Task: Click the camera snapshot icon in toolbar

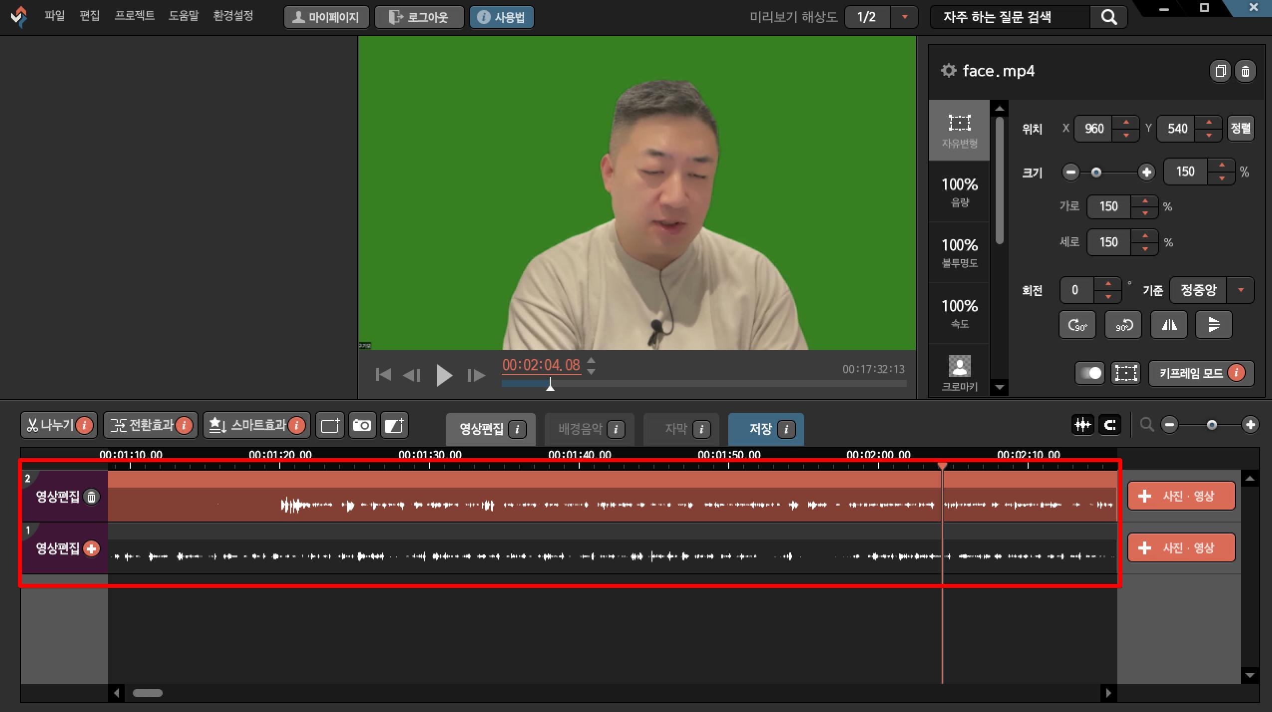Action: (x=362, y=425)
